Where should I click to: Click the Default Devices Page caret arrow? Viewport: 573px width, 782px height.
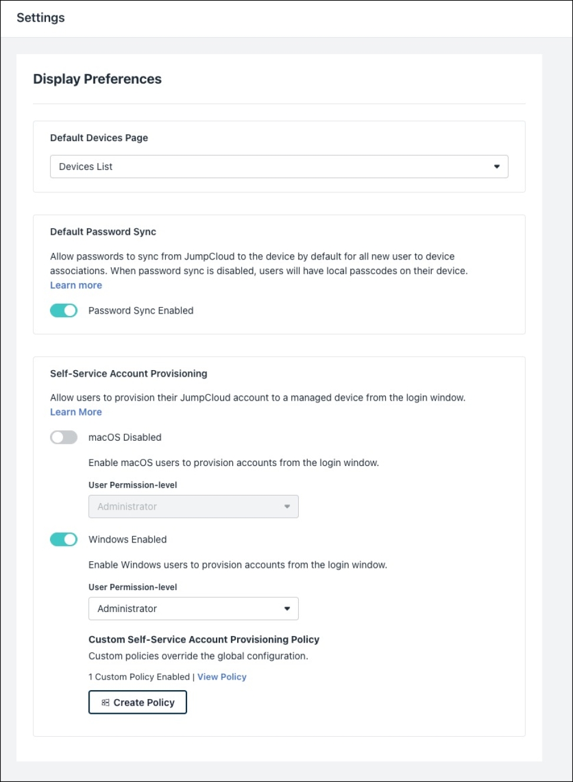(x=497, y=167)
